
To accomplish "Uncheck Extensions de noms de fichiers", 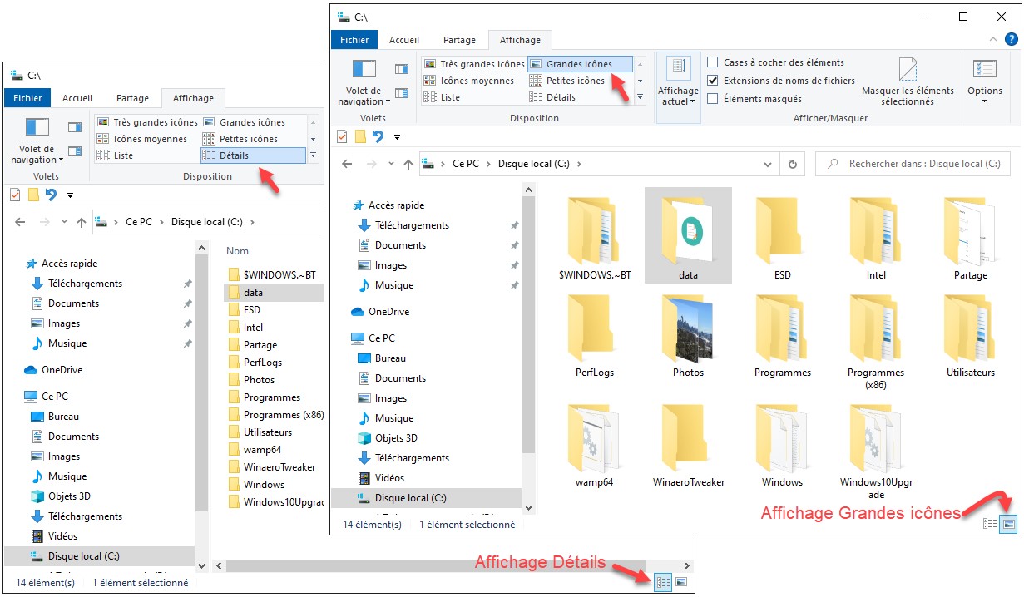I will click(x=713, y=81).
